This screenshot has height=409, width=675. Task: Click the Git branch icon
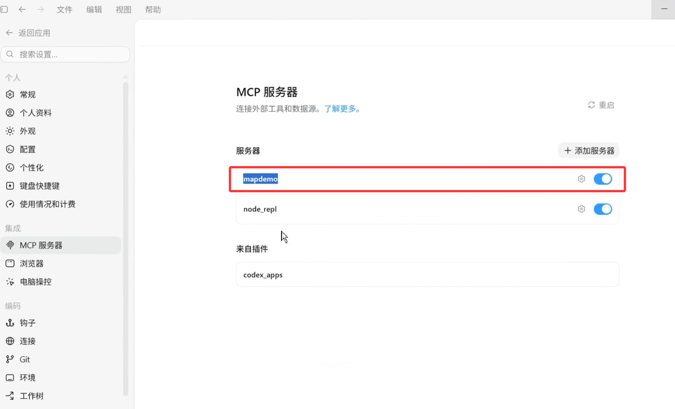click(x=10, y=359)
